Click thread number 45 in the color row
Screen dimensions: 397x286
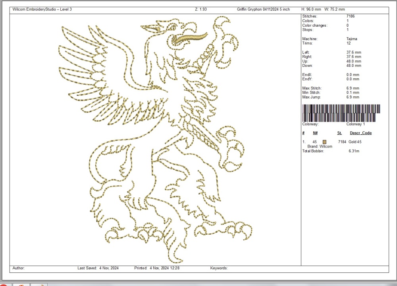tap(314, 142)
